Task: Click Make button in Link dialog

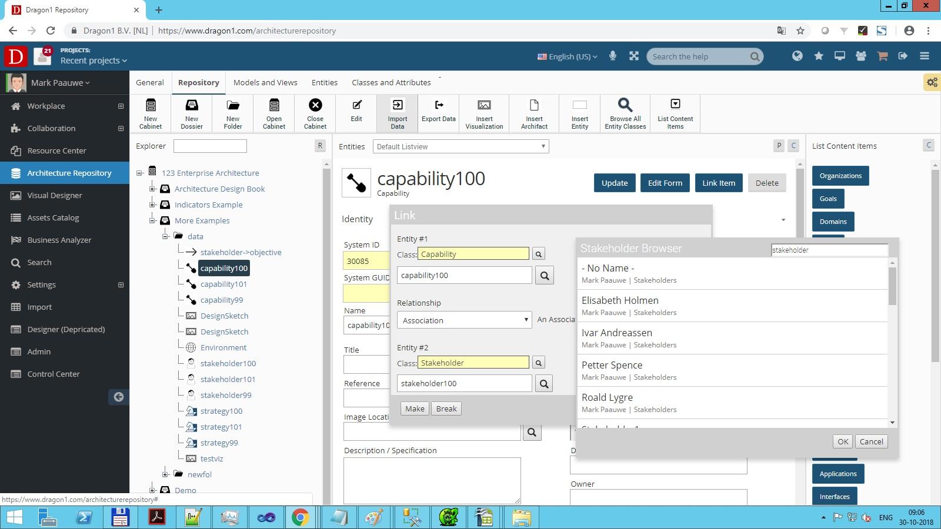Action: click(415, 409)
